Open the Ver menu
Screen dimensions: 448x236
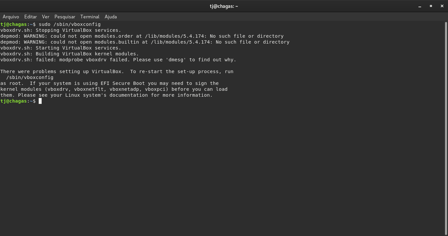(x=46, y=17)
